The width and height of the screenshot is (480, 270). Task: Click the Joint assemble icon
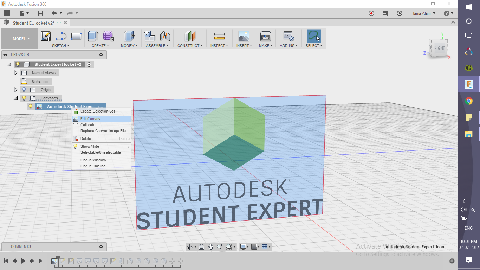[165, 36]
